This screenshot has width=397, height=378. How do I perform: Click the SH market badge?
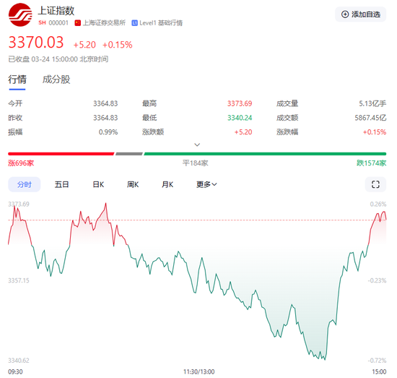[42, 23]
